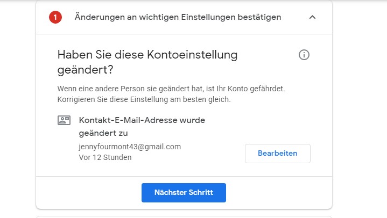Click the sentence Korrigieren Sie diese Einstellung
Image resolution: width=387 pixels, height=218 pixels.
pyautogui.click(x=144, y=99)
